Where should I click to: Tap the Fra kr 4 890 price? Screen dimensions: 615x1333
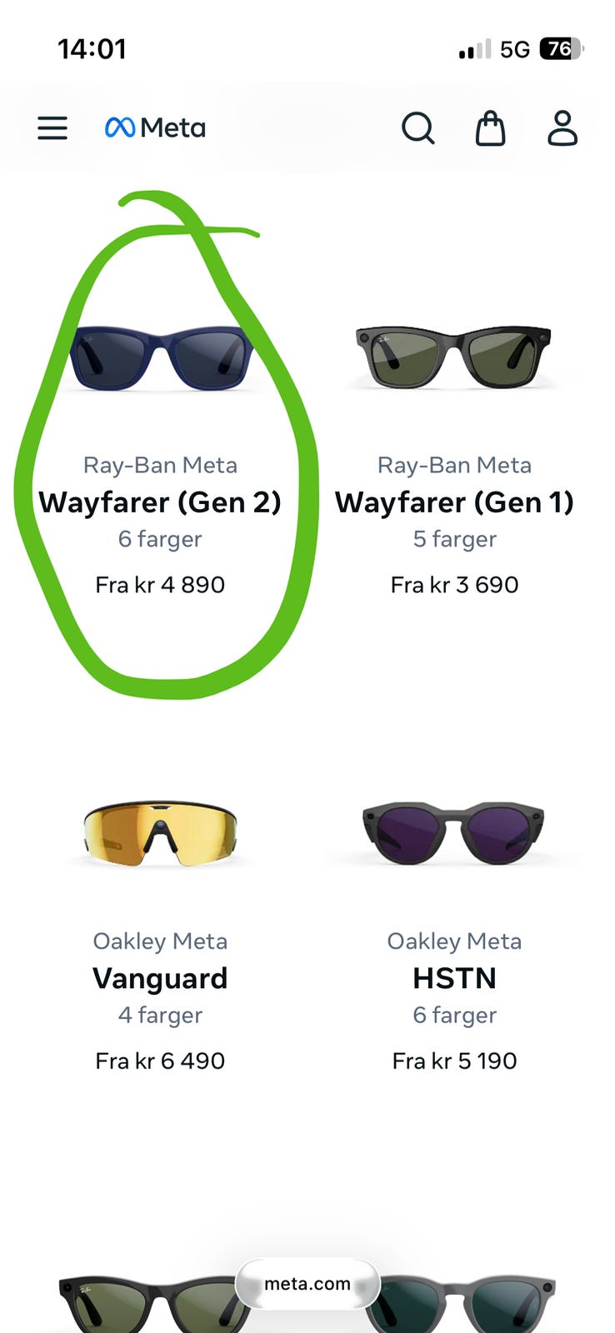(160, 585)
